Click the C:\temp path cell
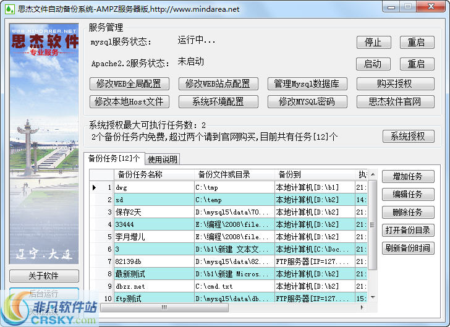Image resolution: width=450 pixels, height=327 pixels. (x=234, y=200)
